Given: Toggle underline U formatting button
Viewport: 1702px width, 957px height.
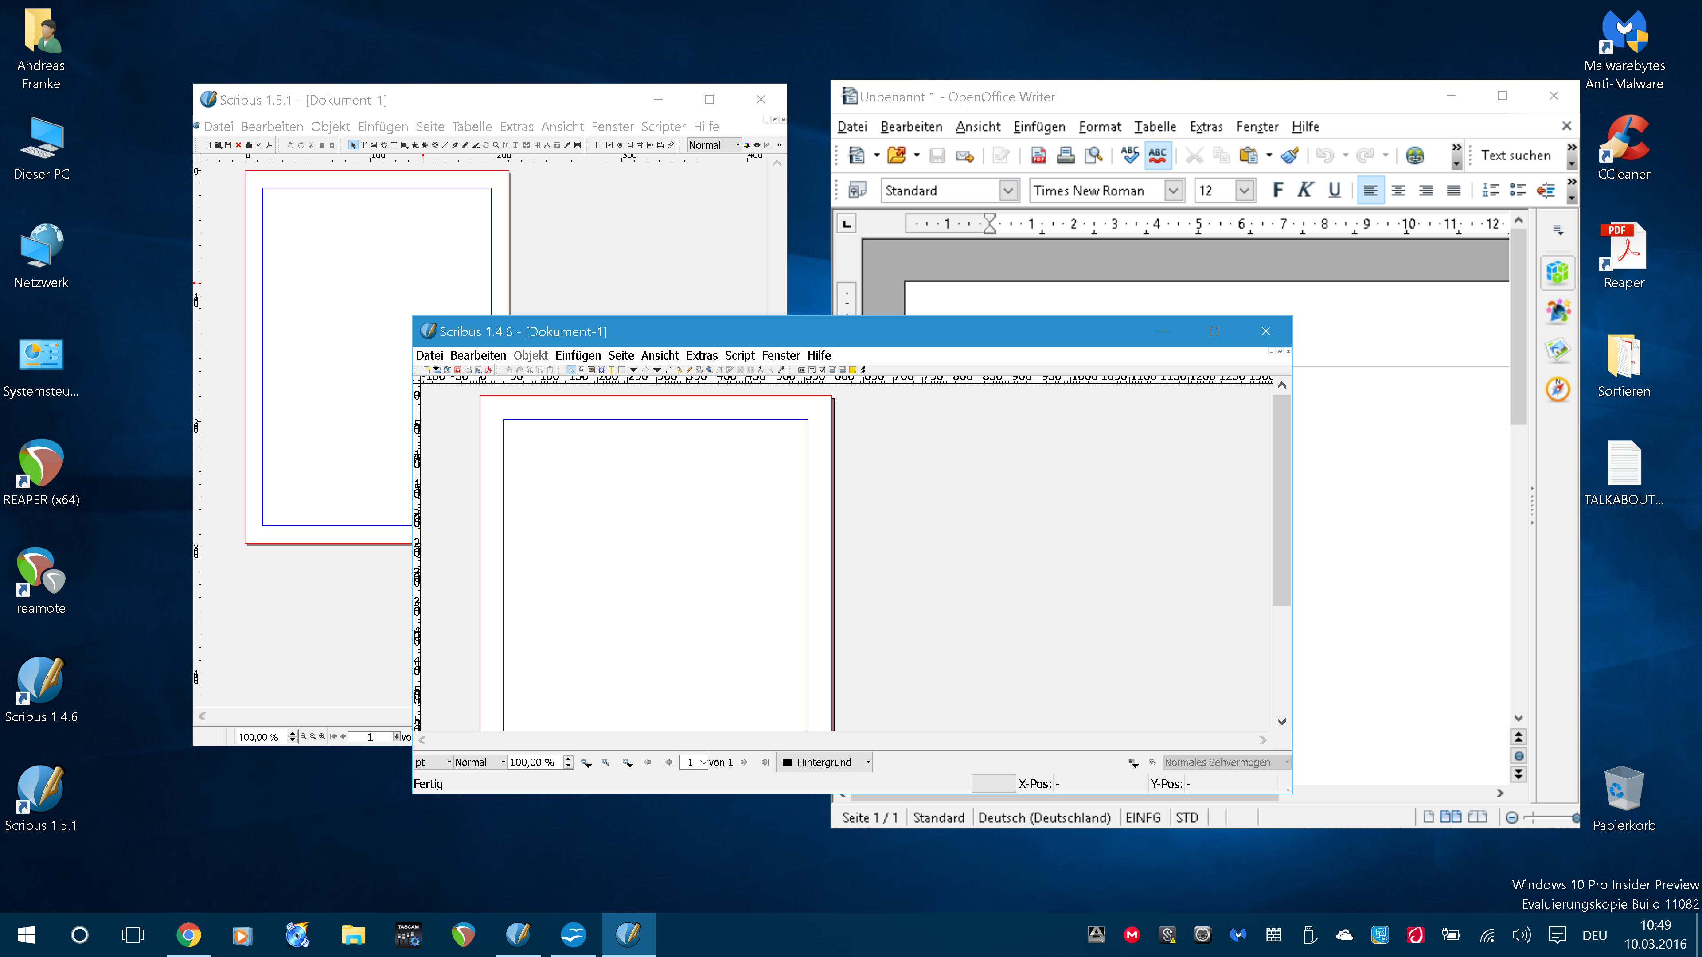Looking at the screenshot, I should (x=1334, y=190).
